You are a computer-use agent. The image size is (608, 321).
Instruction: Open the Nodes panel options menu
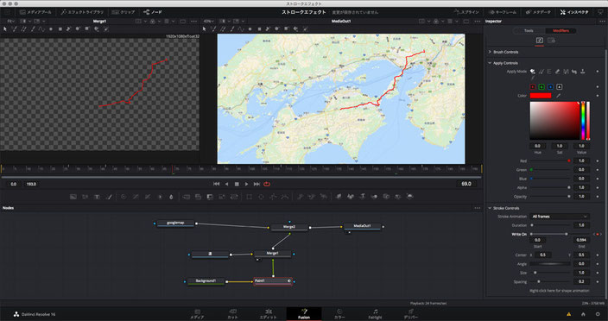pos(478,208)
